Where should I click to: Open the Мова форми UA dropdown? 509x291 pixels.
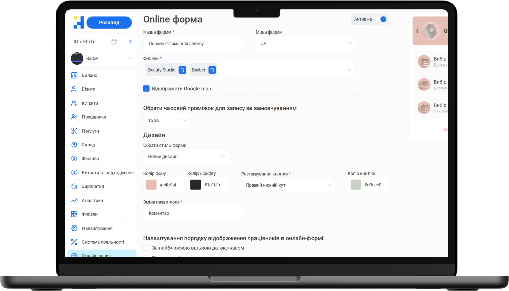click(x=305, y=43)
